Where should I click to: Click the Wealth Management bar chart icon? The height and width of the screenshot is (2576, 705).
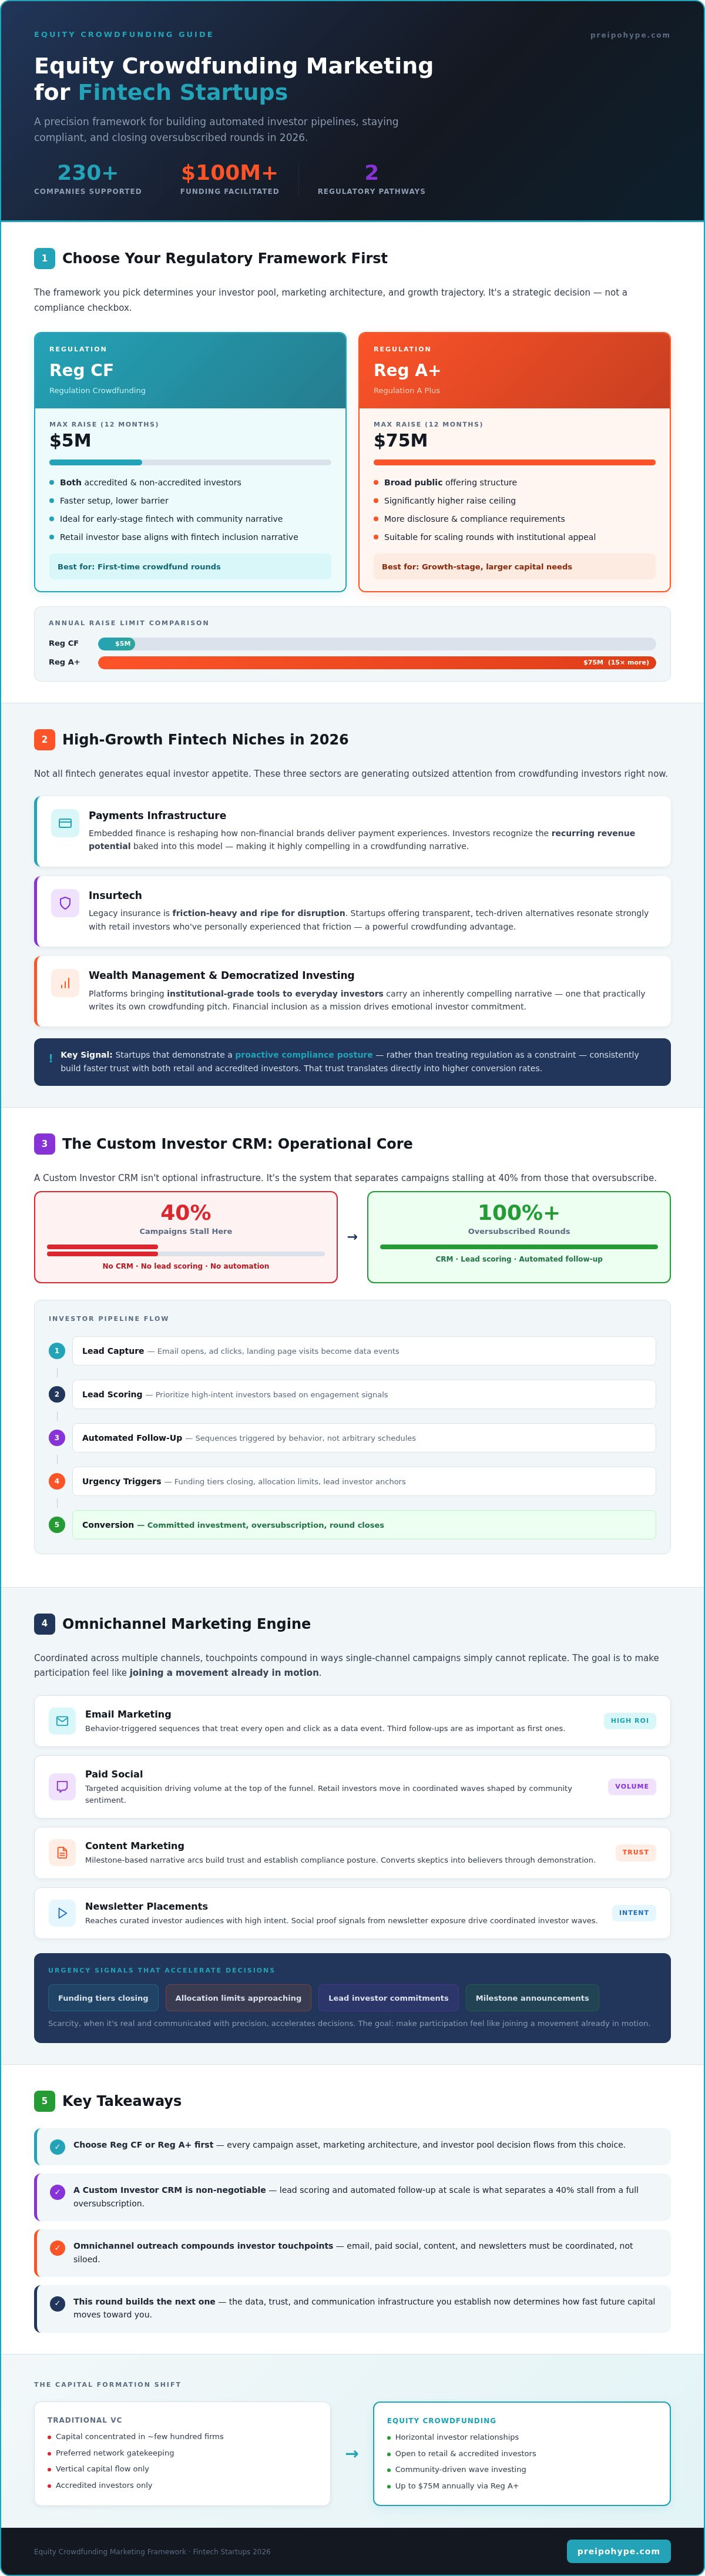tap(65, 983)
